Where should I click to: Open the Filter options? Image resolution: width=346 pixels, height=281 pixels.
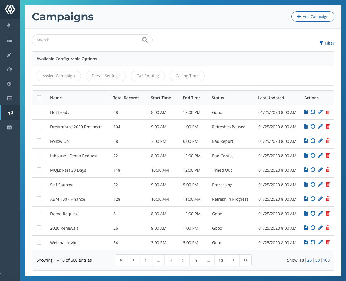point(327,43)
